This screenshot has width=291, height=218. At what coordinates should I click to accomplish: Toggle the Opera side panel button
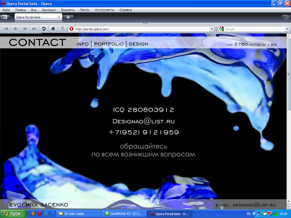pyautogui.click(x=5, y=17)
